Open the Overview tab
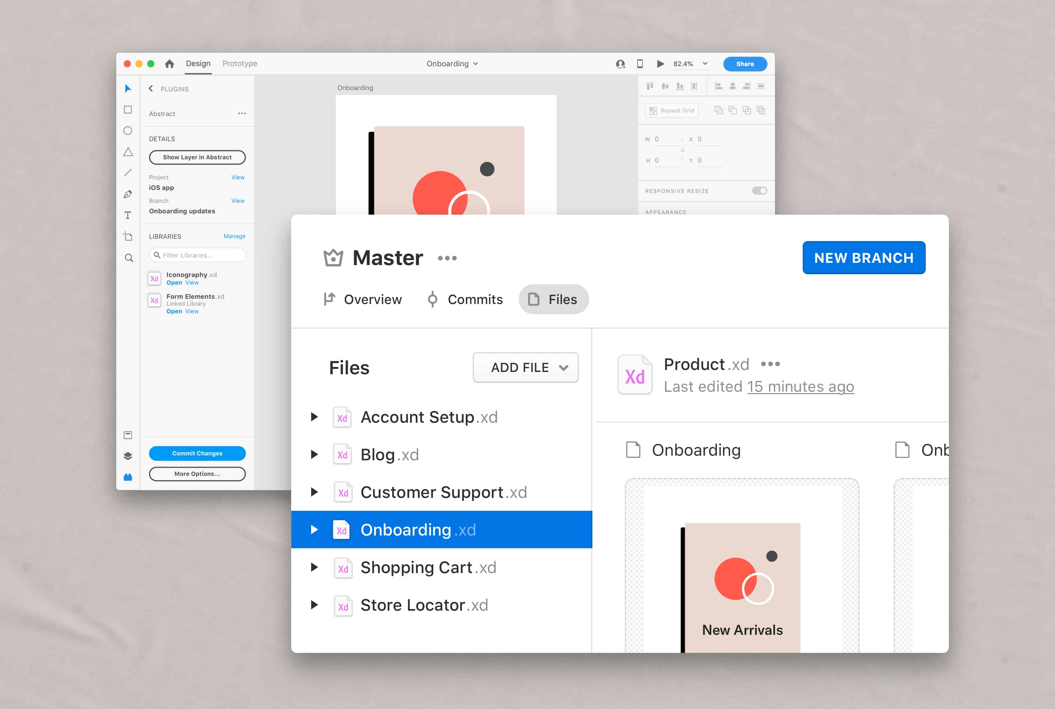Screen dimensions: 1055x709 pyautogui.click(x=363, y=299)
